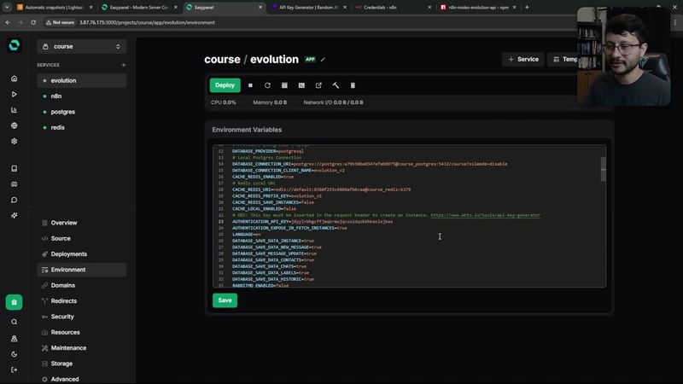
Task: Edit service name with pencil icon
Action: (x=323, y=60)
